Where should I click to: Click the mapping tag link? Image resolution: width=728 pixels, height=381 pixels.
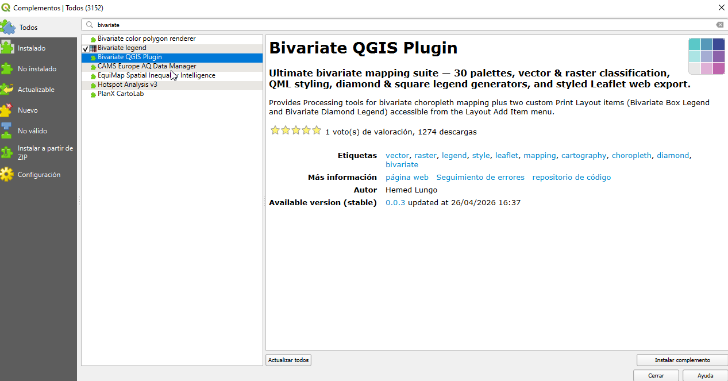[x=540, y=156]
